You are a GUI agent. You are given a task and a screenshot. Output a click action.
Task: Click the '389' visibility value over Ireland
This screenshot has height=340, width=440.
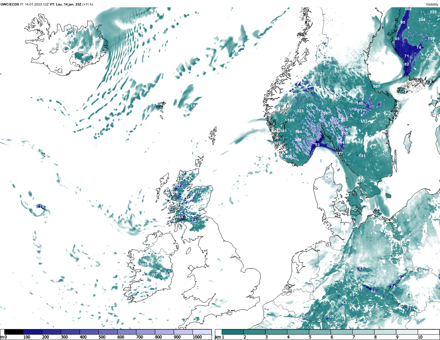click(x=143, y=265)
